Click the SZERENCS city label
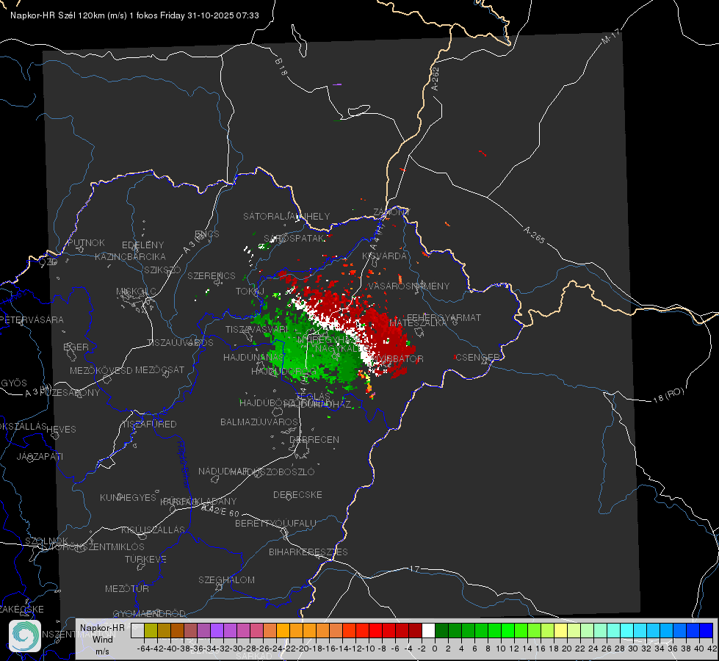719x661 pixels. [212, 275]
